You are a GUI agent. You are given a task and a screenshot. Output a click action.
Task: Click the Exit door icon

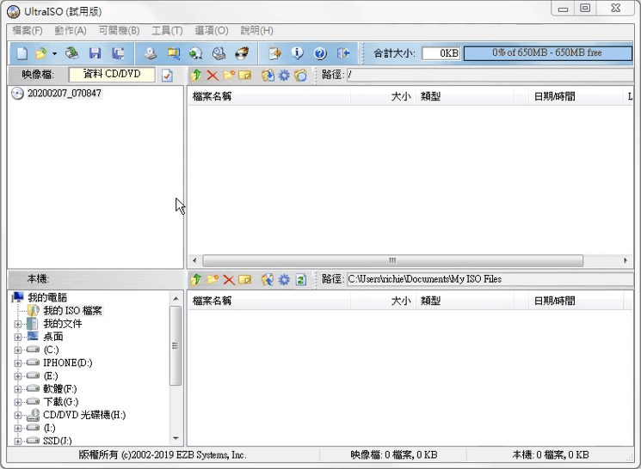343,53
